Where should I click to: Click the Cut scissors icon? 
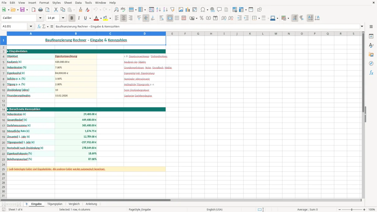click(56, 10)
